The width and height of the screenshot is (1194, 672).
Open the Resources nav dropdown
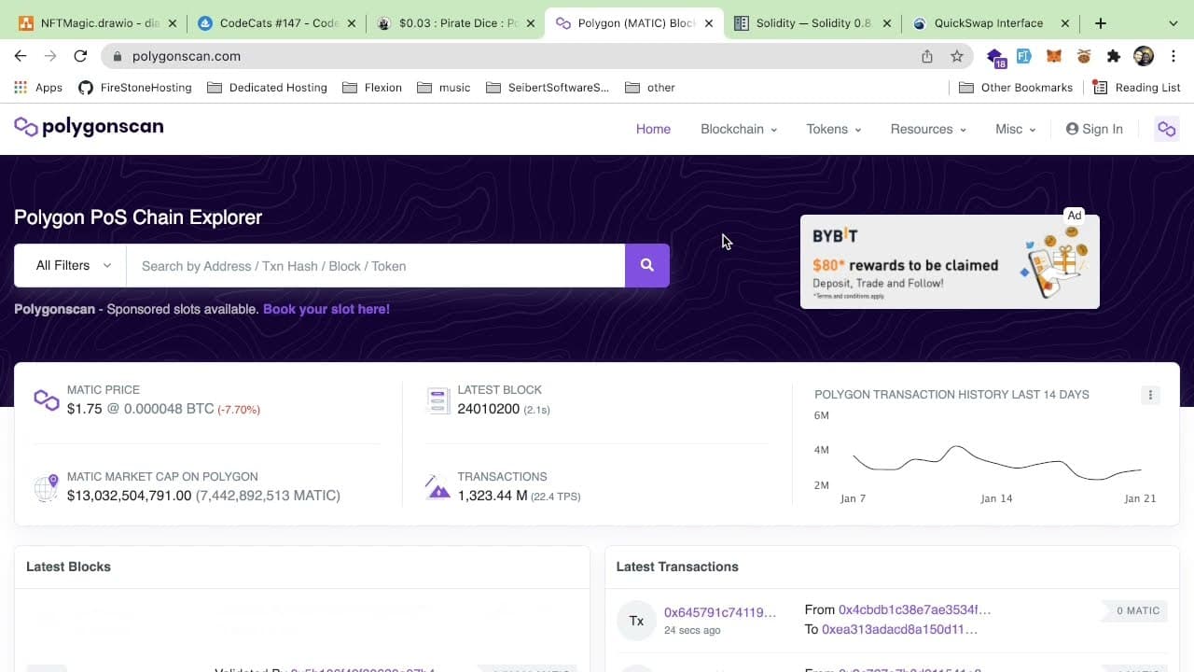click(928, 129)
